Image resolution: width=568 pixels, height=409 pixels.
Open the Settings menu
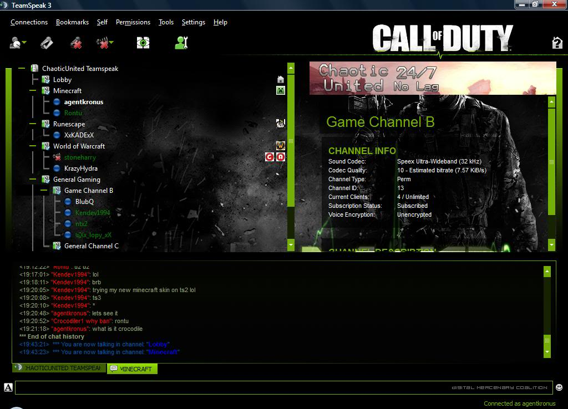pos(194,22)
